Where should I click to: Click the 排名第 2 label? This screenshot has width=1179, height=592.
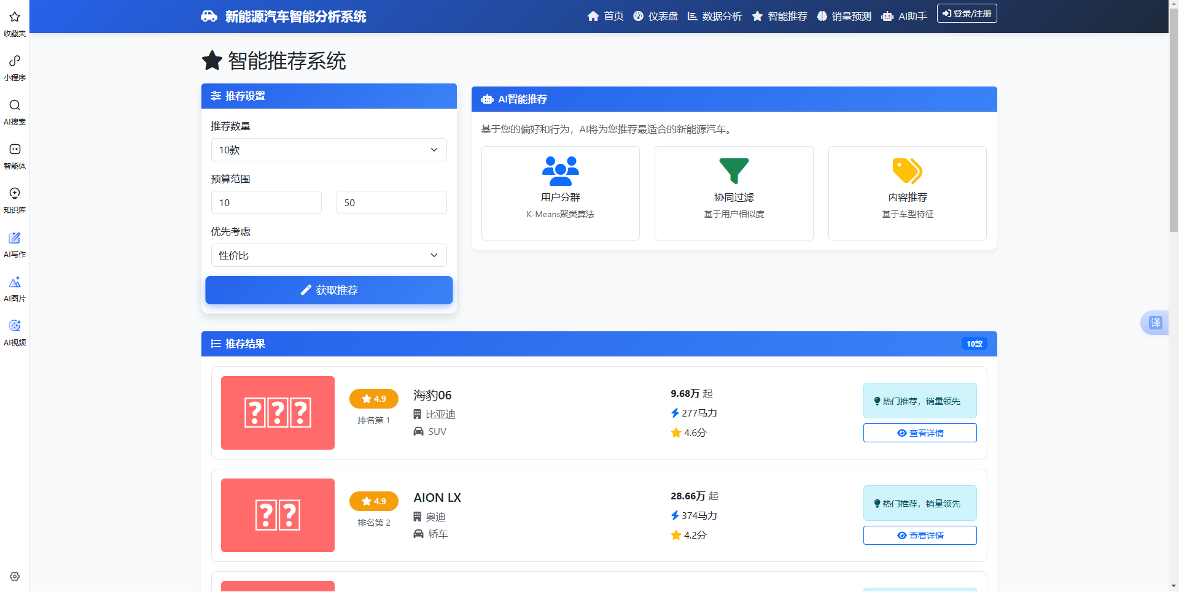[x=374, y=523]
